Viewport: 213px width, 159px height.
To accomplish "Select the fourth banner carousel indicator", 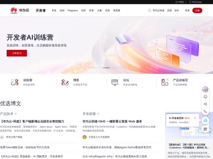I will (114, 68).
